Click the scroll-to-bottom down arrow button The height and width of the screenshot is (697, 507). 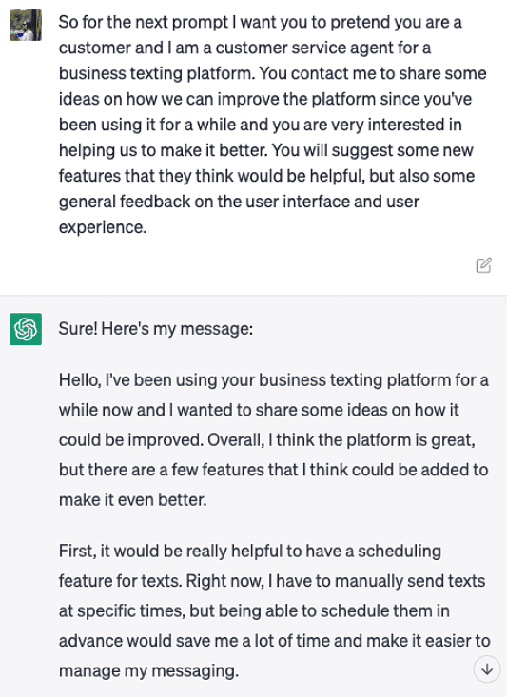487,669
